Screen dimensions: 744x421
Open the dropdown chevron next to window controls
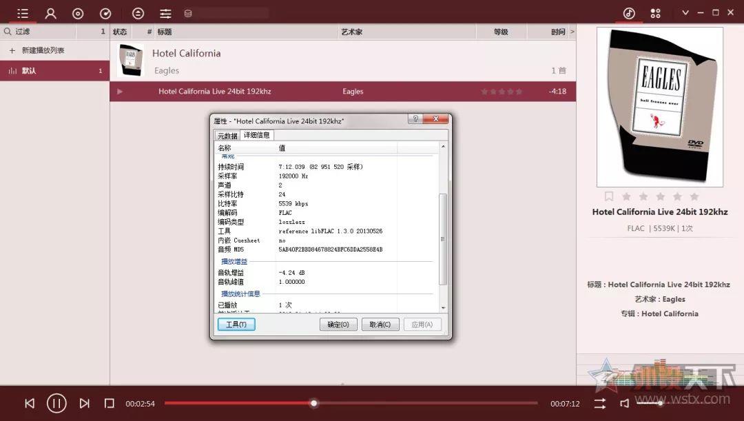coord(685,13)
